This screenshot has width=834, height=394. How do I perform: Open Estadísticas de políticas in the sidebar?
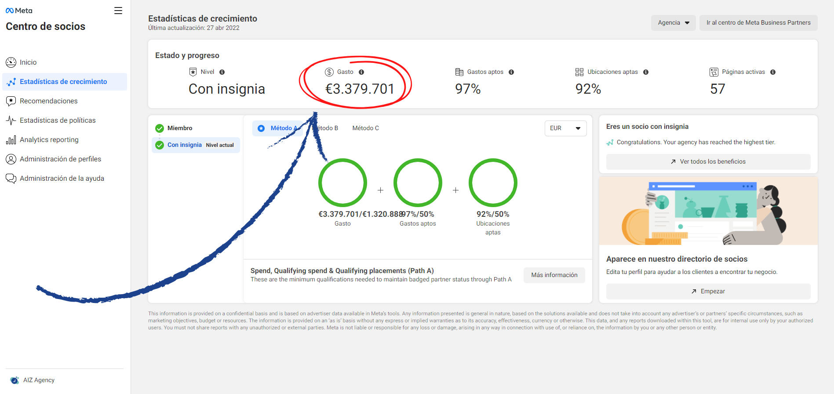65,120
